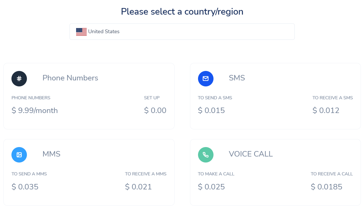Screen dimensions: 364x210
Task: Select the VOICE CALL phone icon
Action: point(206,154)
